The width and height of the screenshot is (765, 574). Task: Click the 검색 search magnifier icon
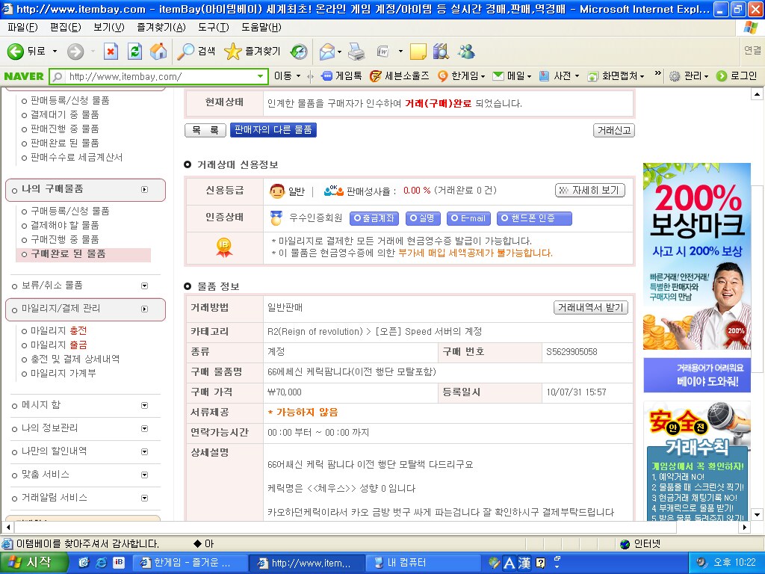tap(185, 52)
